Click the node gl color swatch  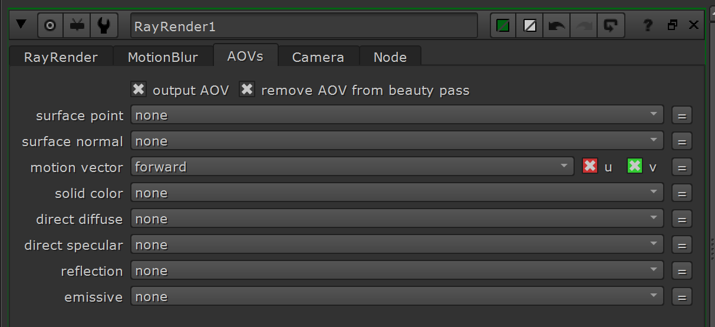pyautogui.click(x=529, y=26)
